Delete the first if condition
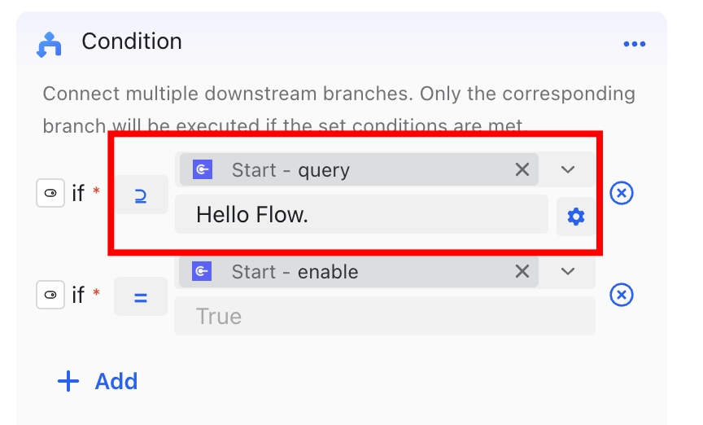The width and height of the screenshot is (703, 425). point(622,193)
